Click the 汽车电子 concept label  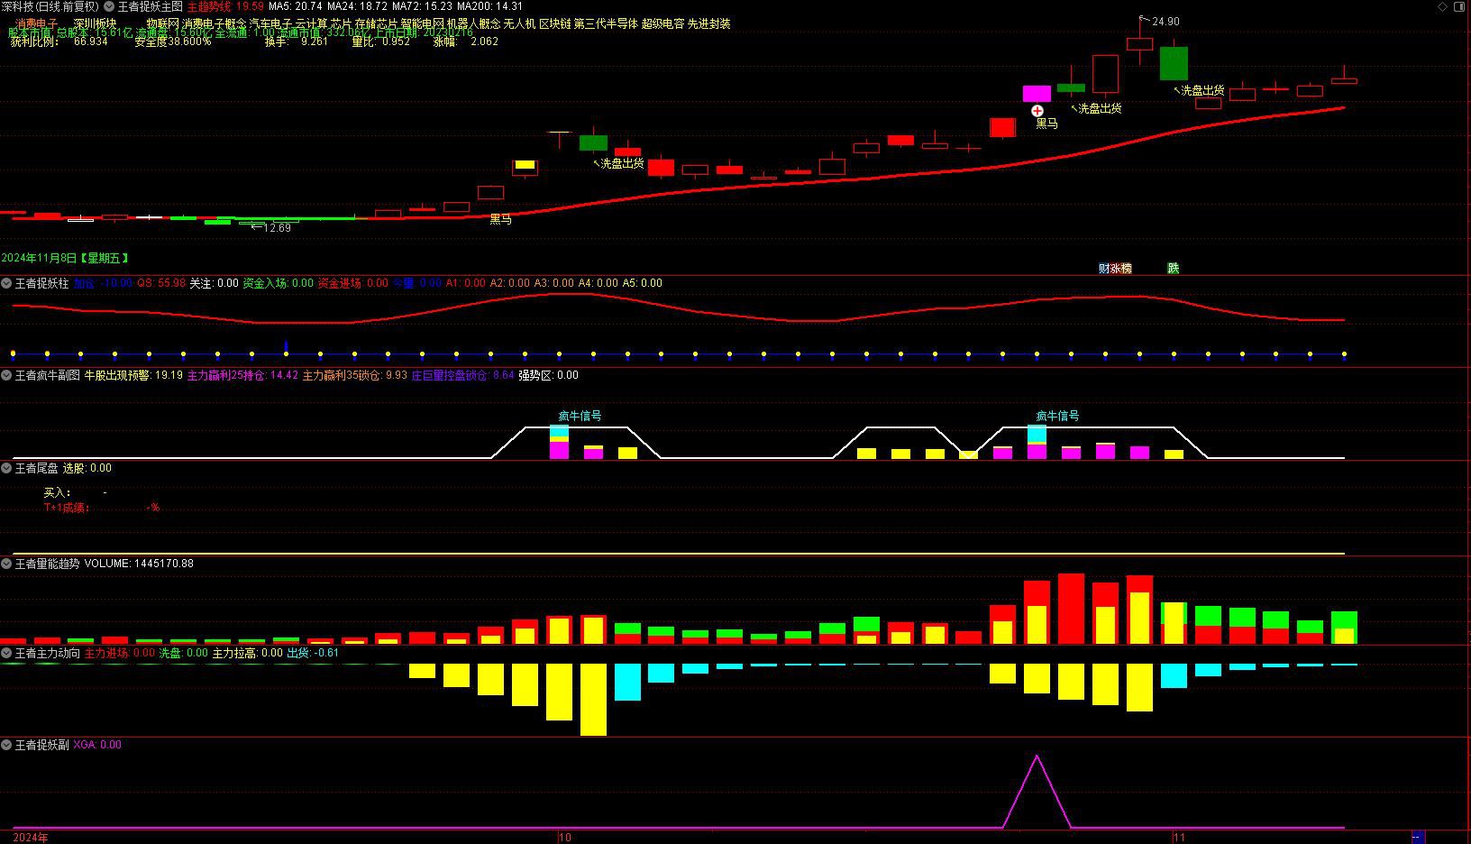point(270,23)
